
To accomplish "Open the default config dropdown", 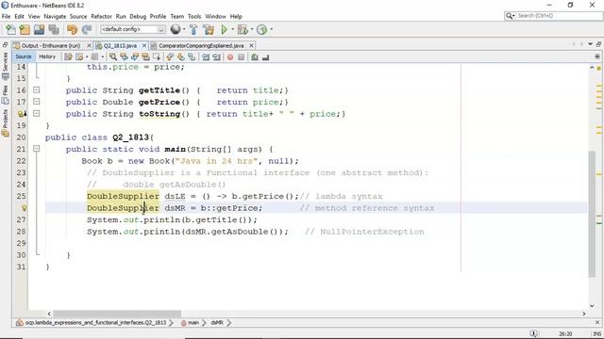I will pyautogui.click(x=133, y=29).
